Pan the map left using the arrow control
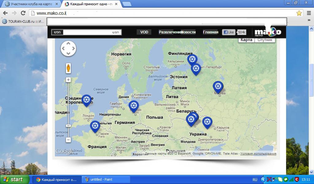This screenshot has width=314, height=184. (63, 49)
